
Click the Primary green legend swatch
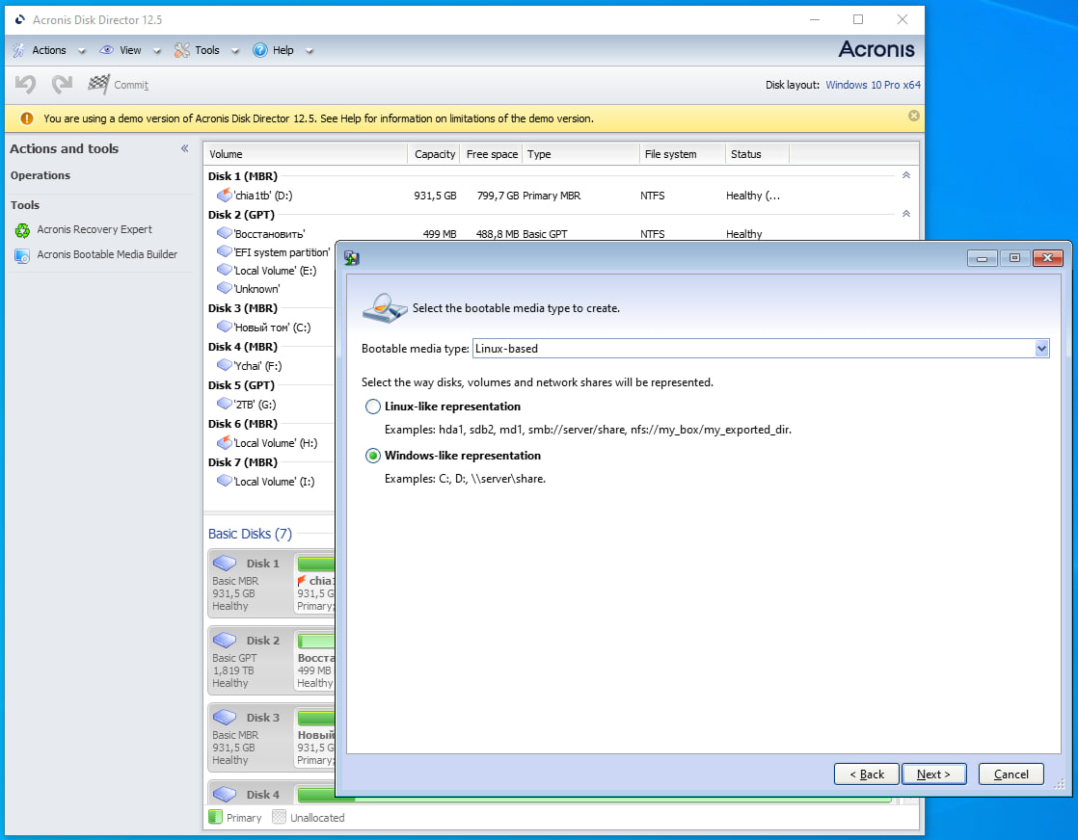(215, 817)
